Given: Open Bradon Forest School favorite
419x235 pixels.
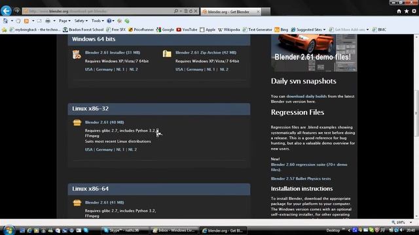Looking at the screenshot, I should [83, 30].
